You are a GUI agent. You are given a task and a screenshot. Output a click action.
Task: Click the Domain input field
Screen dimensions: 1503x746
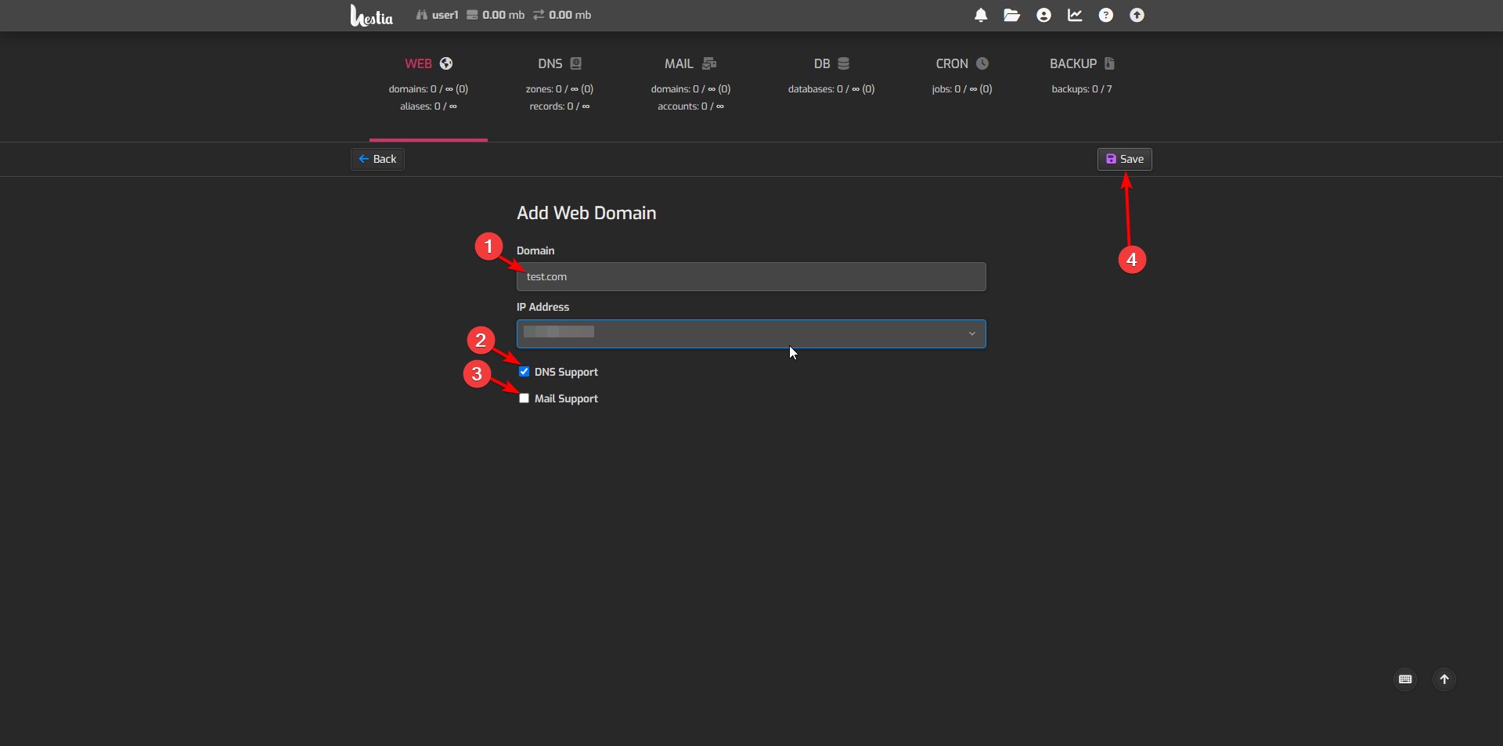(751, 277)
